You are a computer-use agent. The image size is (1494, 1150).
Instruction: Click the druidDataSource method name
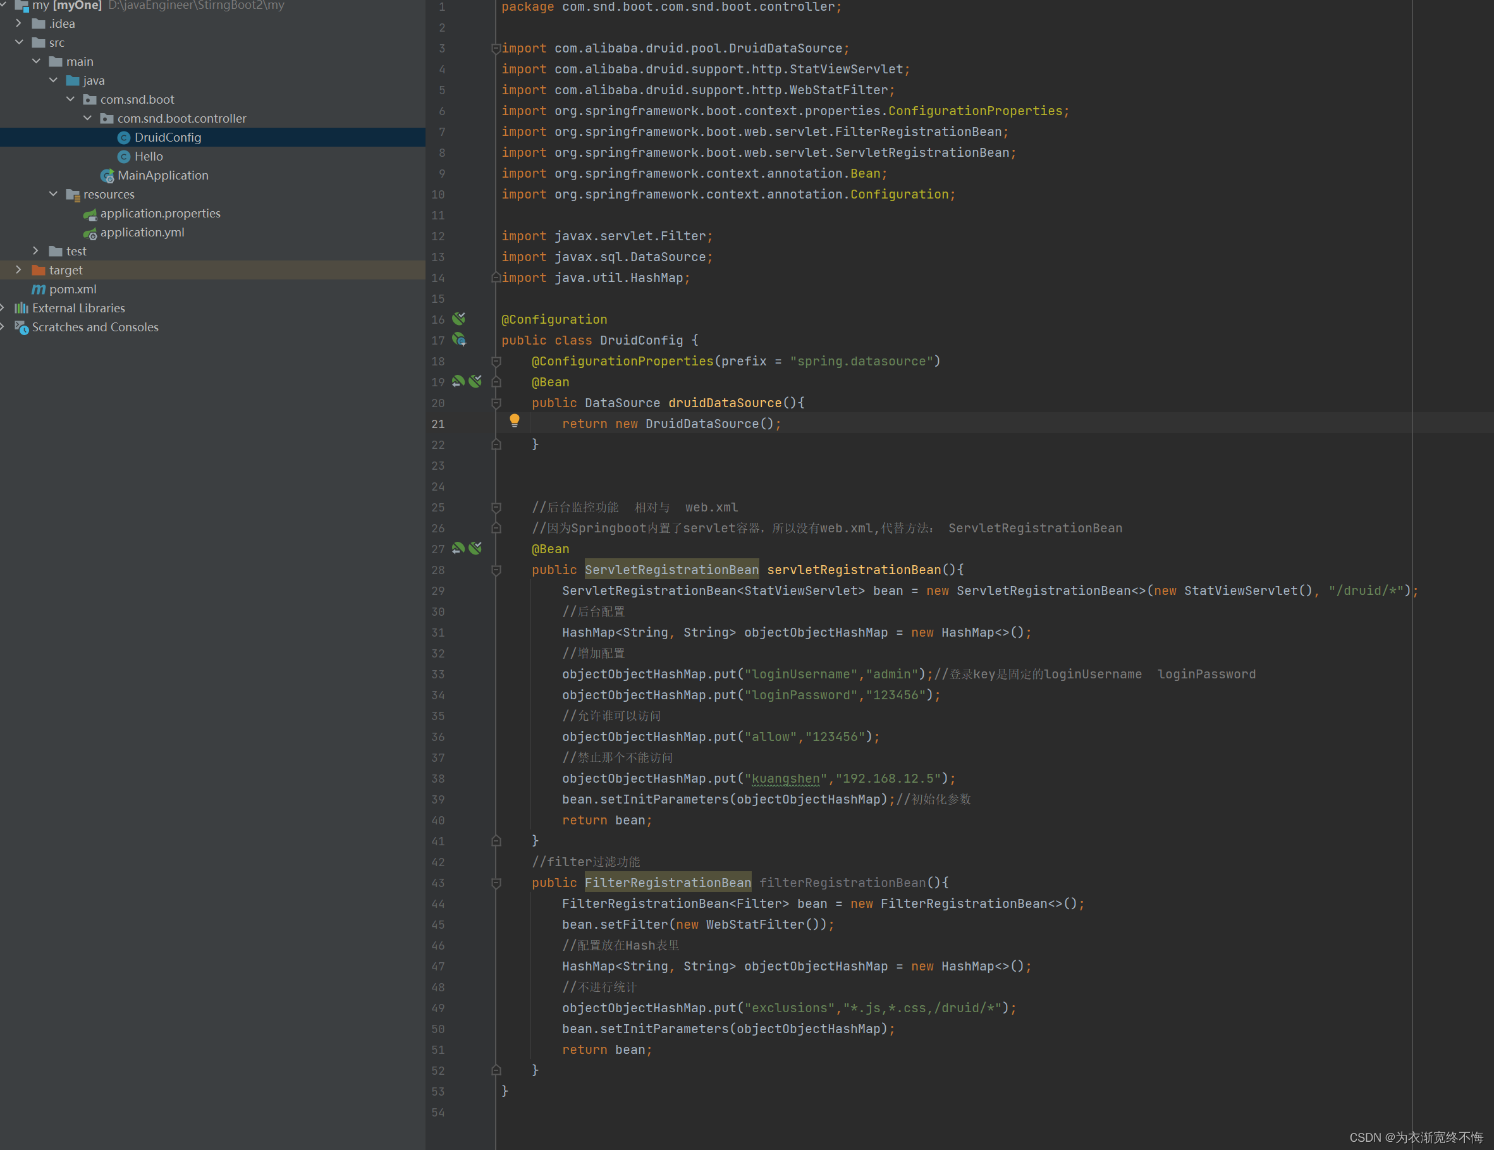tap(725, 403)
